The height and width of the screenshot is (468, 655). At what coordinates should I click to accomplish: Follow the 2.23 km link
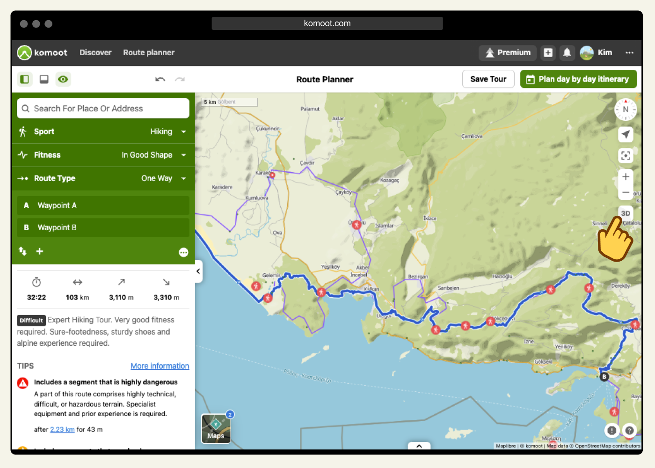coord(62,430)
